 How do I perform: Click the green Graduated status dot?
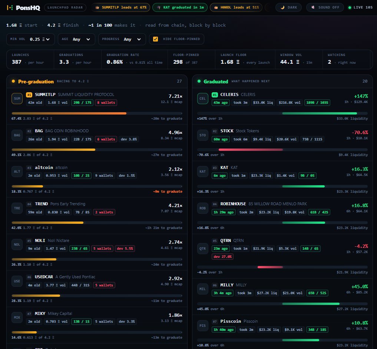(x=199, y=81)
